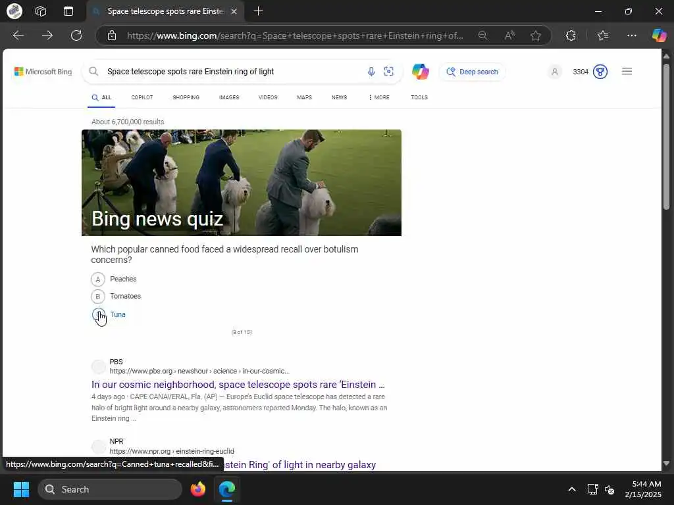Screen dimensions: 674x505
Task: Add this page to favorites star
Action: tap(536, 36)
